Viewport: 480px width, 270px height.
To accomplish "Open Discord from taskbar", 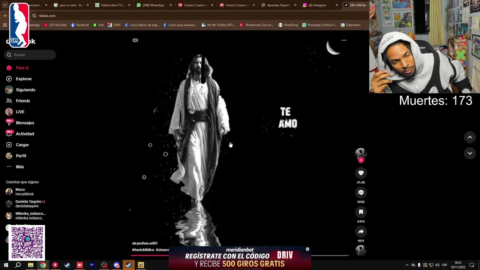I will (117, 265).
